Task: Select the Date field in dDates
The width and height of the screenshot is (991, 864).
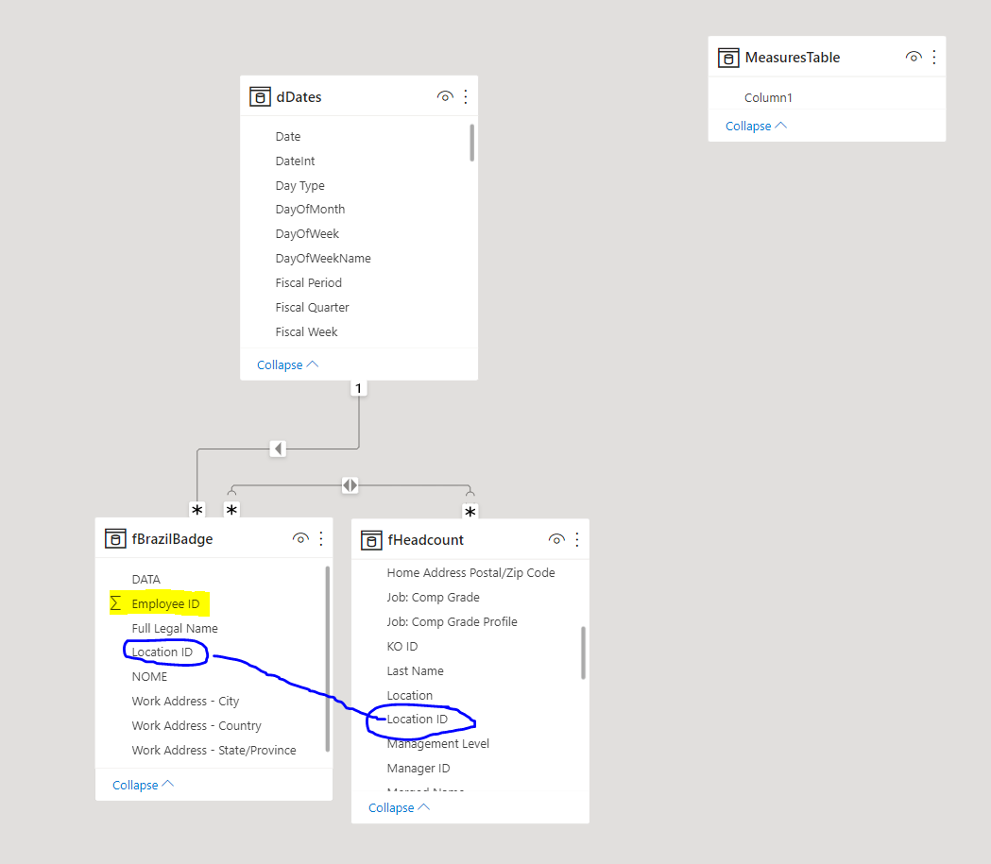Action: (x=288, y=136)
